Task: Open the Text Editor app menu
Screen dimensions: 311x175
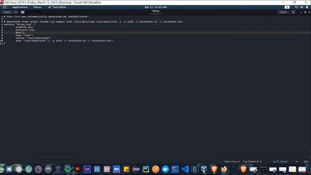Action: (x=57, y=7)
